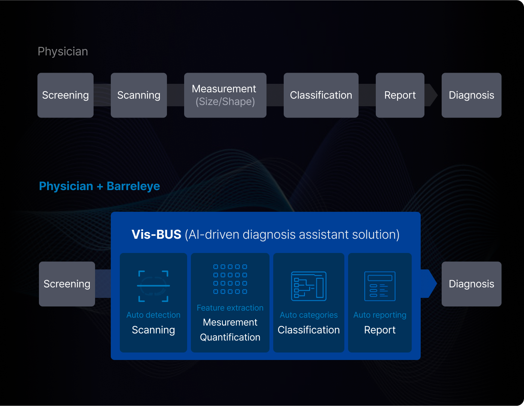Click the Report box in Physician row
The width and height of the screenshot is (524, 406).
(400, 95)
